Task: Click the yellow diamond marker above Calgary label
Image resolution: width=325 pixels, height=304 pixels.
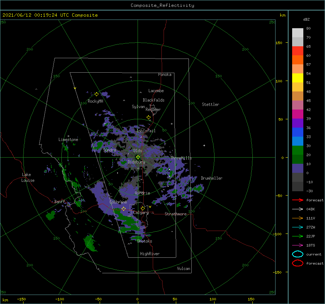Action: (143, 208)
